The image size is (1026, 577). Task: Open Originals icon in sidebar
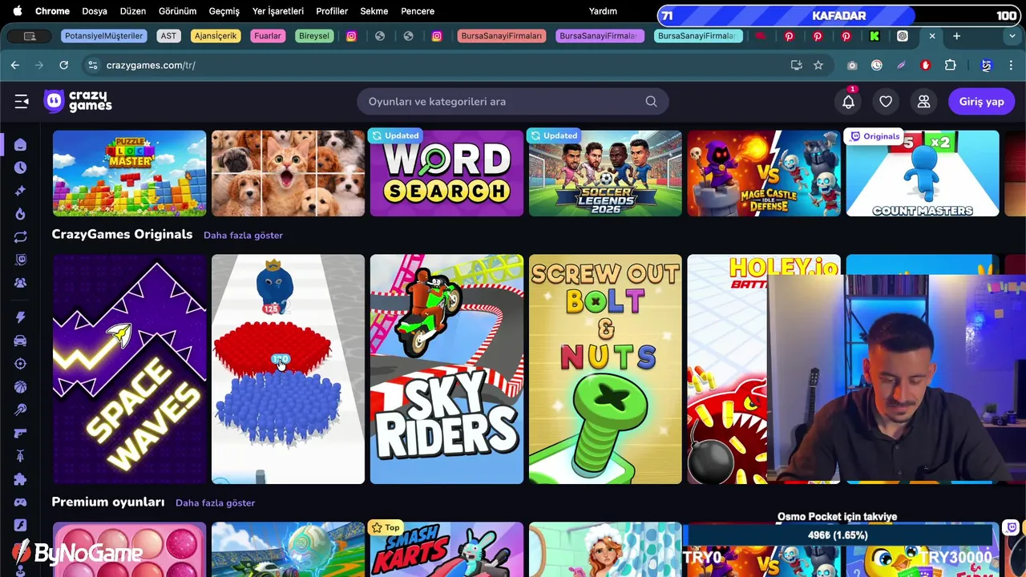point(20,260)
